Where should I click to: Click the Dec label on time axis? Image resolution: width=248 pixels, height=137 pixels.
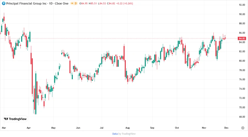click(226, 128)
